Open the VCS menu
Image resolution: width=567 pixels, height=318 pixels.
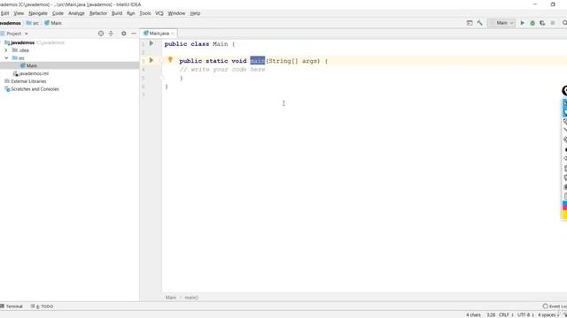tap(159, 13)
